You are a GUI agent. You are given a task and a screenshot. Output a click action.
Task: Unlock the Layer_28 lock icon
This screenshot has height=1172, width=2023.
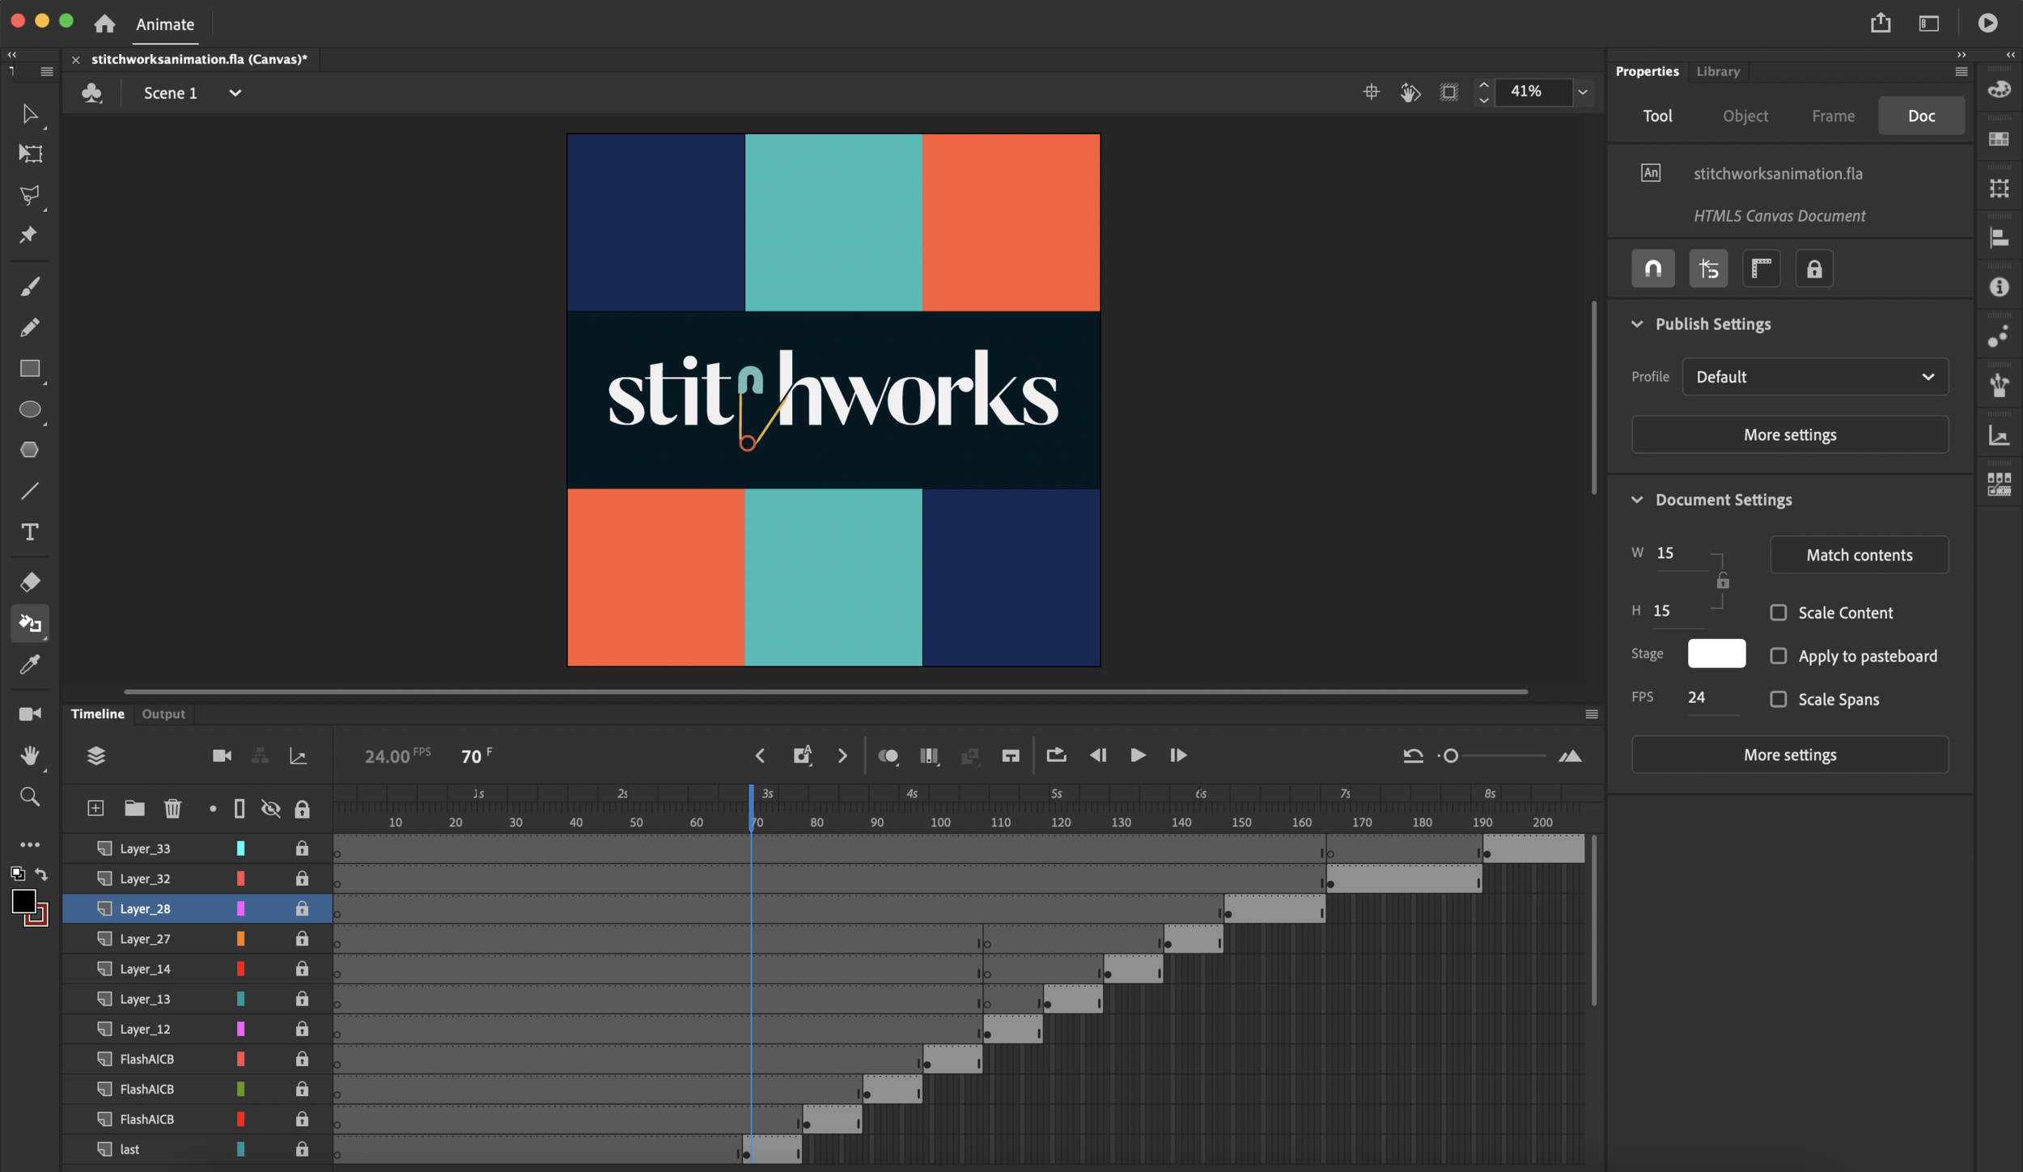[302, 908]
